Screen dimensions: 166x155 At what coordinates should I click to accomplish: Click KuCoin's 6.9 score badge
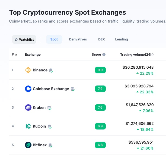(100, 126)
